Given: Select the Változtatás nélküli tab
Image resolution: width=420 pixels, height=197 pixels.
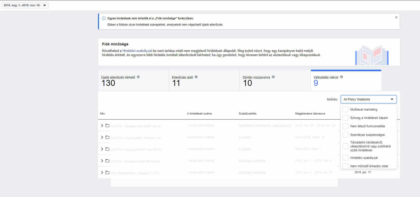Looking at the screenshot, I should point(346,80).
